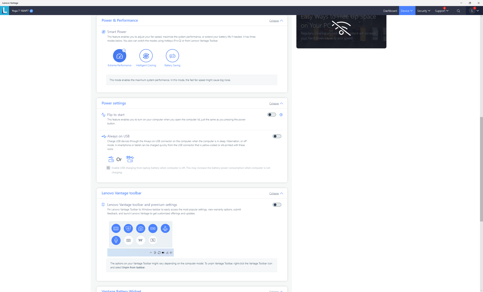Open the Support menu
This screenshot has width=483, height=292.
[x=441, y=11]
